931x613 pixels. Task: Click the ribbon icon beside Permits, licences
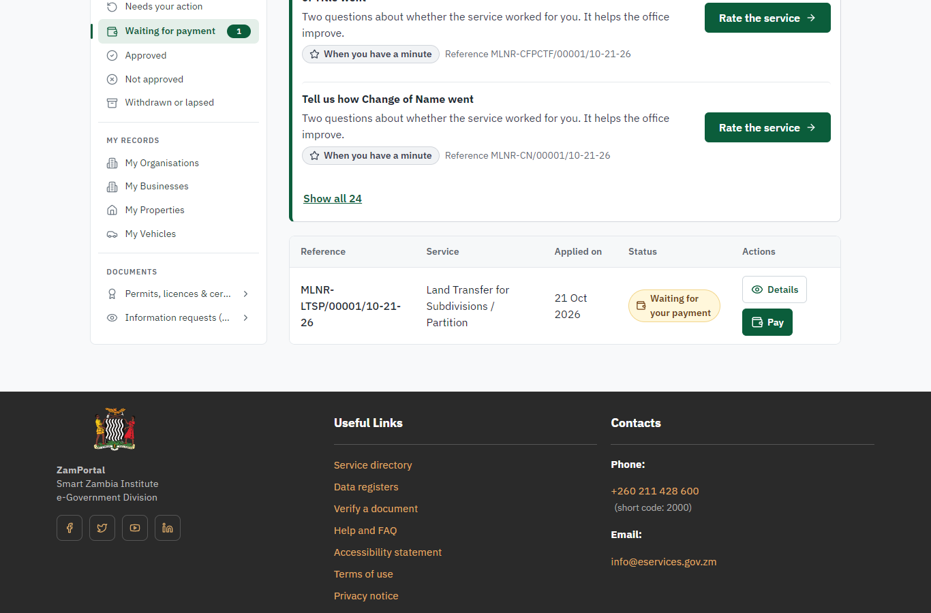click(x=112, y=294)
